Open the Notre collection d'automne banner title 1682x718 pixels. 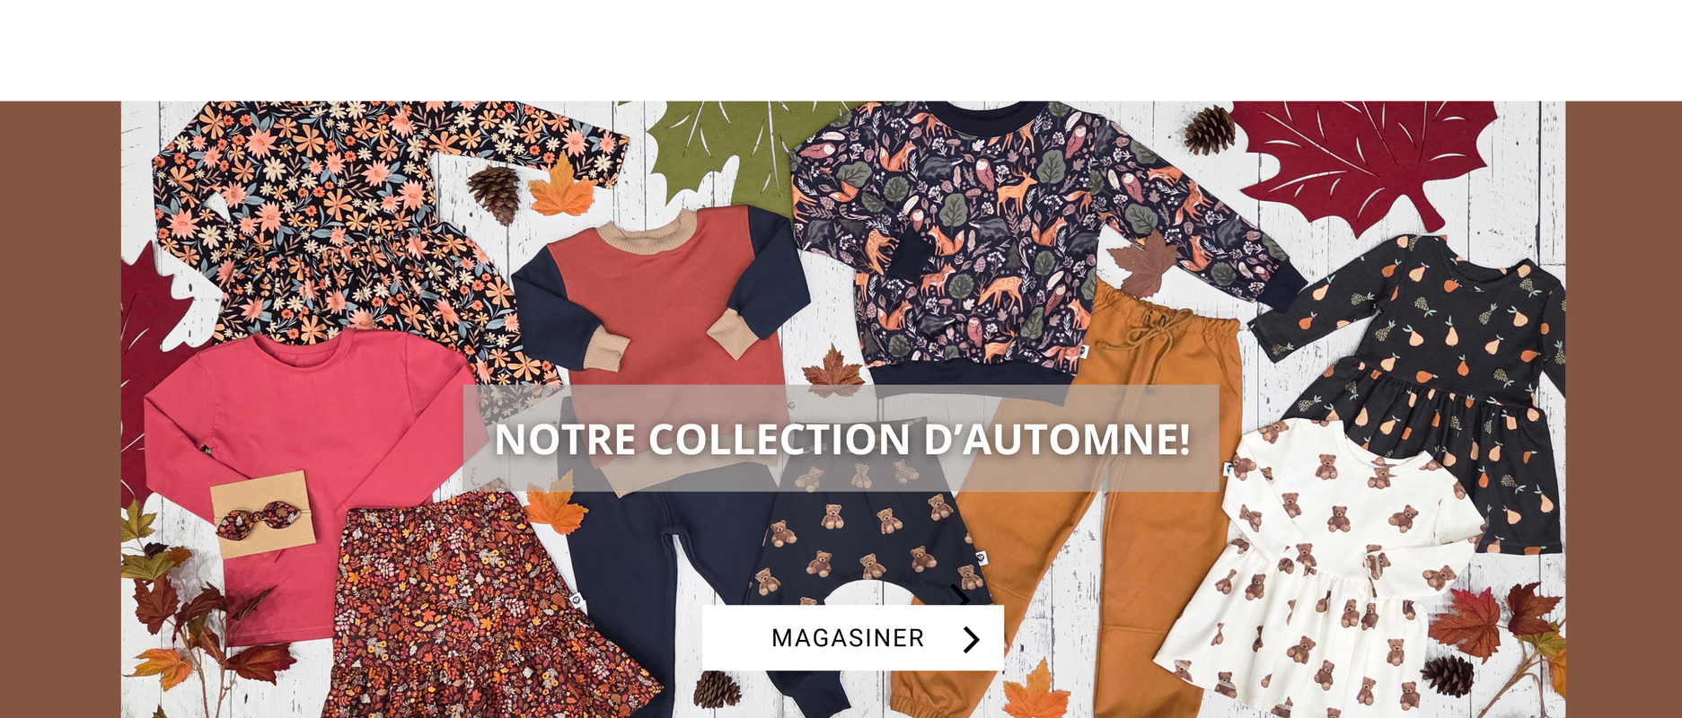point(841,439)
